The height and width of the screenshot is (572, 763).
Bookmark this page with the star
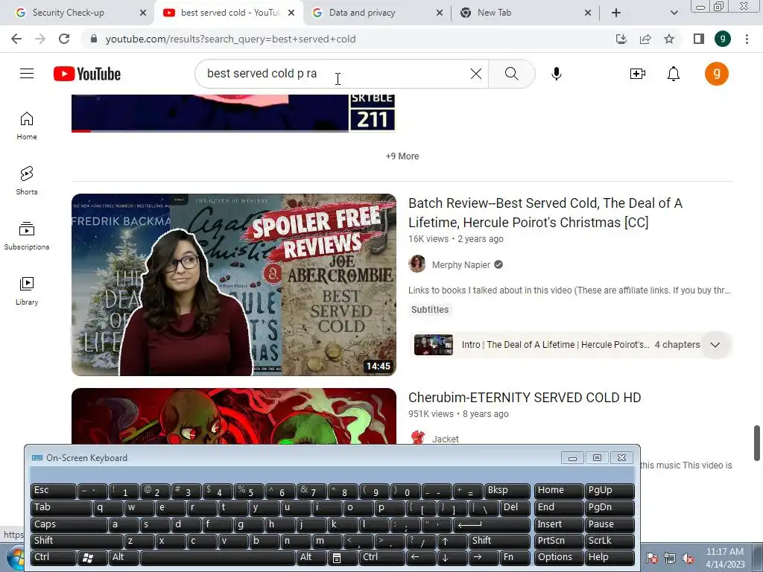click(x=669, y=39)
